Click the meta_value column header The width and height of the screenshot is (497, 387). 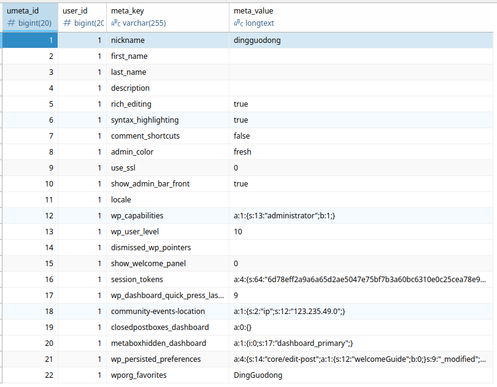tap(362, 11)
